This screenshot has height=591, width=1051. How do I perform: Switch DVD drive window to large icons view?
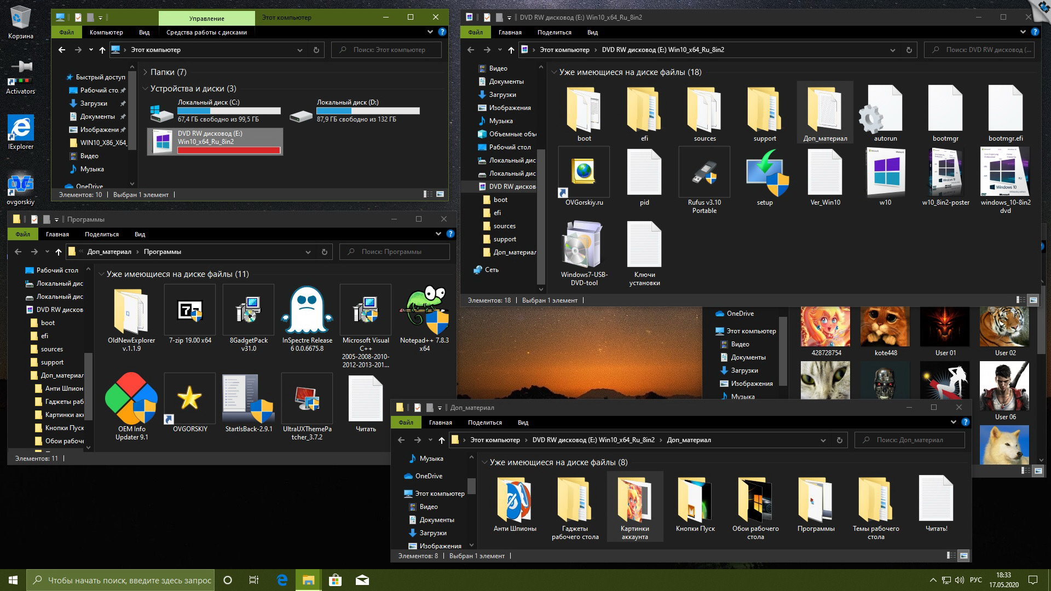[1033, 300]
